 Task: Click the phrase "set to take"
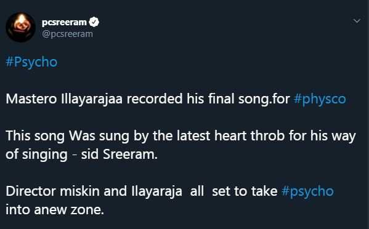[x=245, y=191]
